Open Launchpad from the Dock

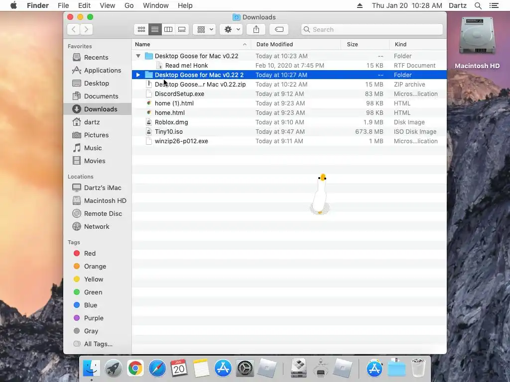point(113,369)
